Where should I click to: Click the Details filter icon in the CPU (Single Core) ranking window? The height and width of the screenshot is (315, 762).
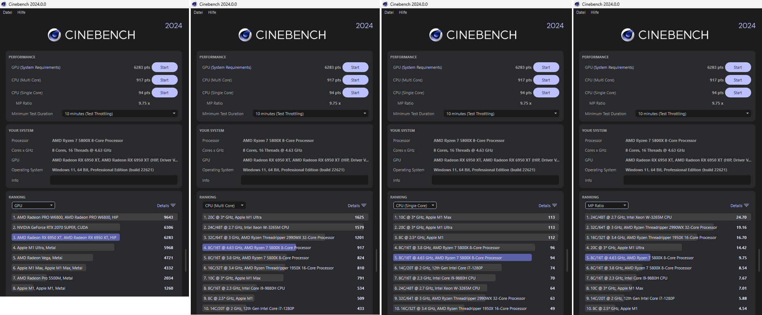(555, 205)
